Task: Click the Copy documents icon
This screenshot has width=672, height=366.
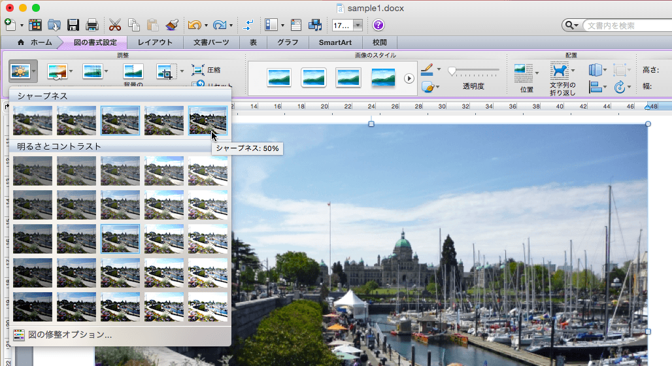Action: [x=134, y=25]
